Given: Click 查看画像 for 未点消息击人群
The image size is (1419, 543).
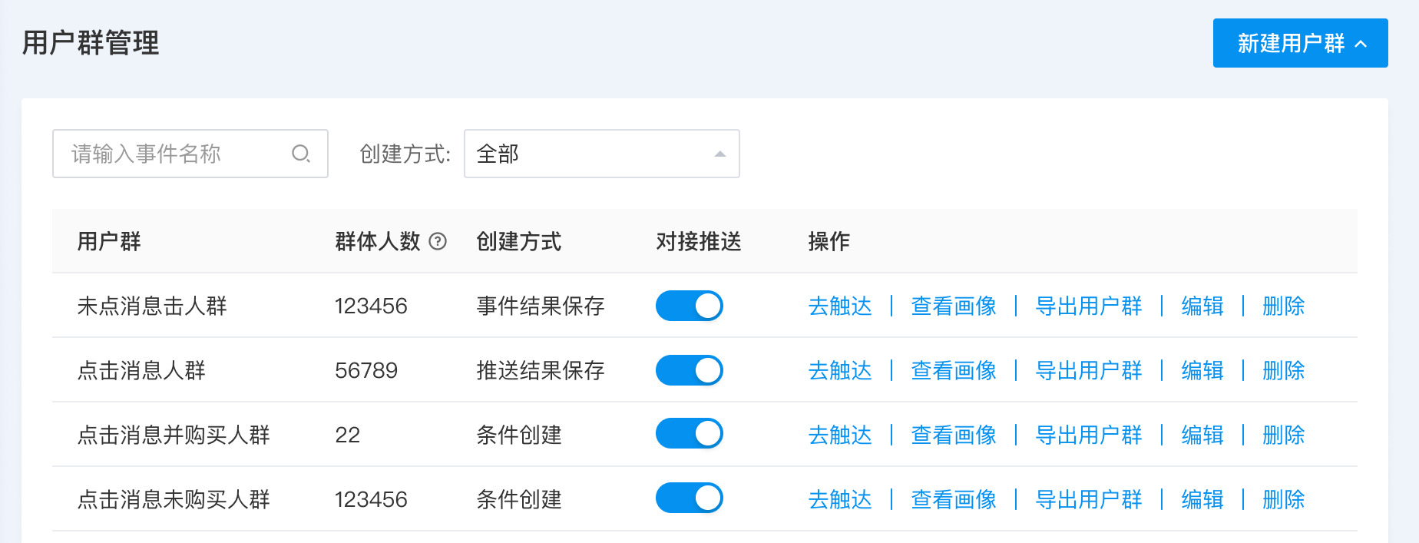Looking at the screenshot, I should pyautogui.click(x=954, y=306).
